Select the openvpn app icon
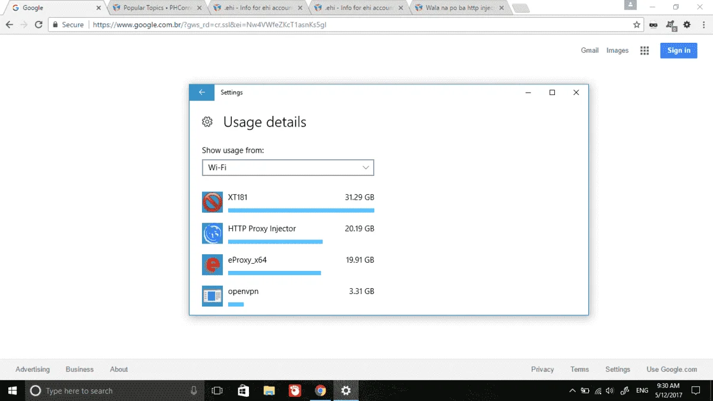The height and width of the screenshot is (401, 713). pos(212,296)
